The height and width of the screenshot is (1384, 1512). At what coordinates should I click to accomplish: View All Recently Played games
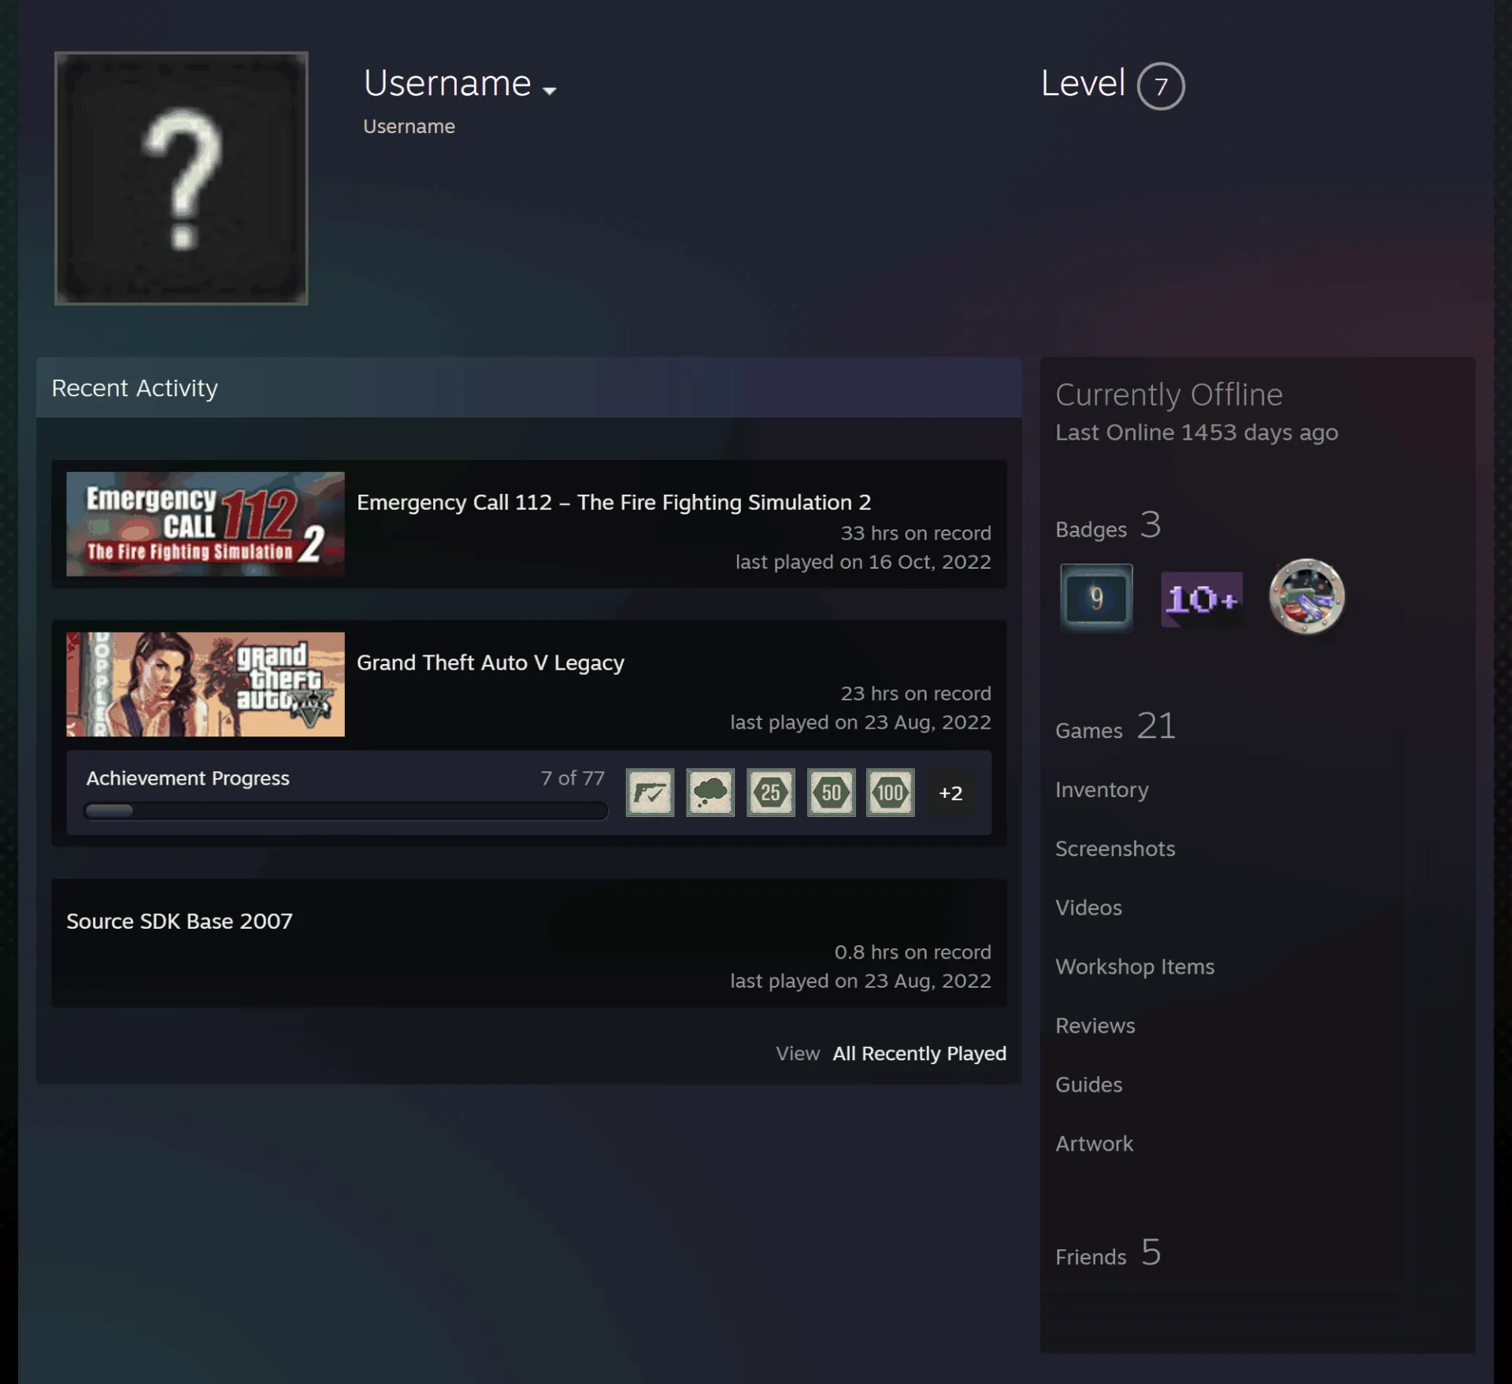click(919, 1053)
